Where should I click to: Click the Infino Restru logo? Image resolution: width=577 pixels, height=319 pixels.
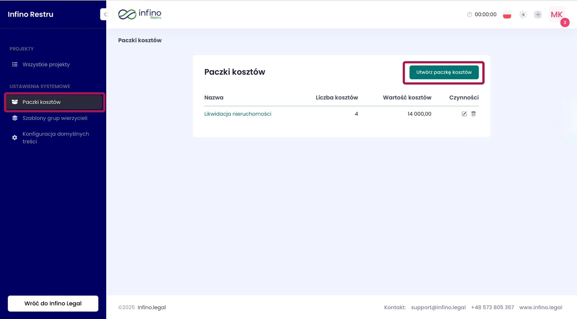pyautogui.click(x=140, y=14)
